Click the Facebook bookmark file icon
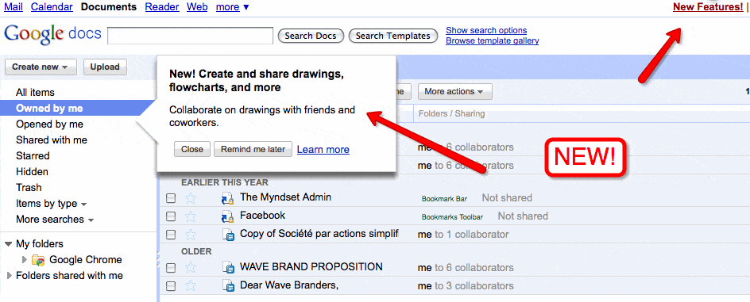750x302 pixels. (227, 216)
